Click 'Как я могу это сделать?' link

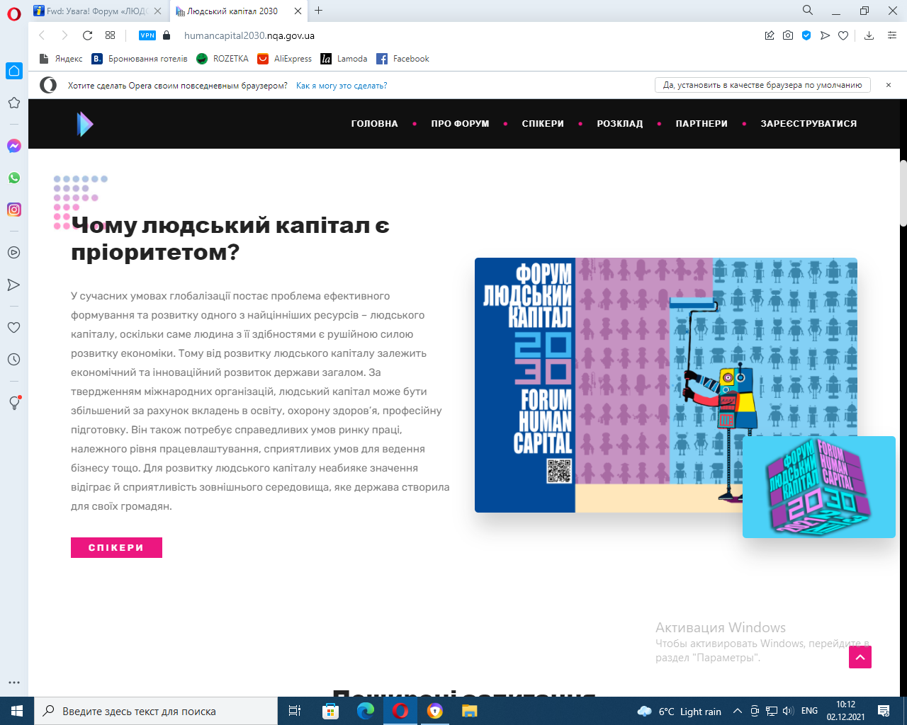[x=342, y=86]
